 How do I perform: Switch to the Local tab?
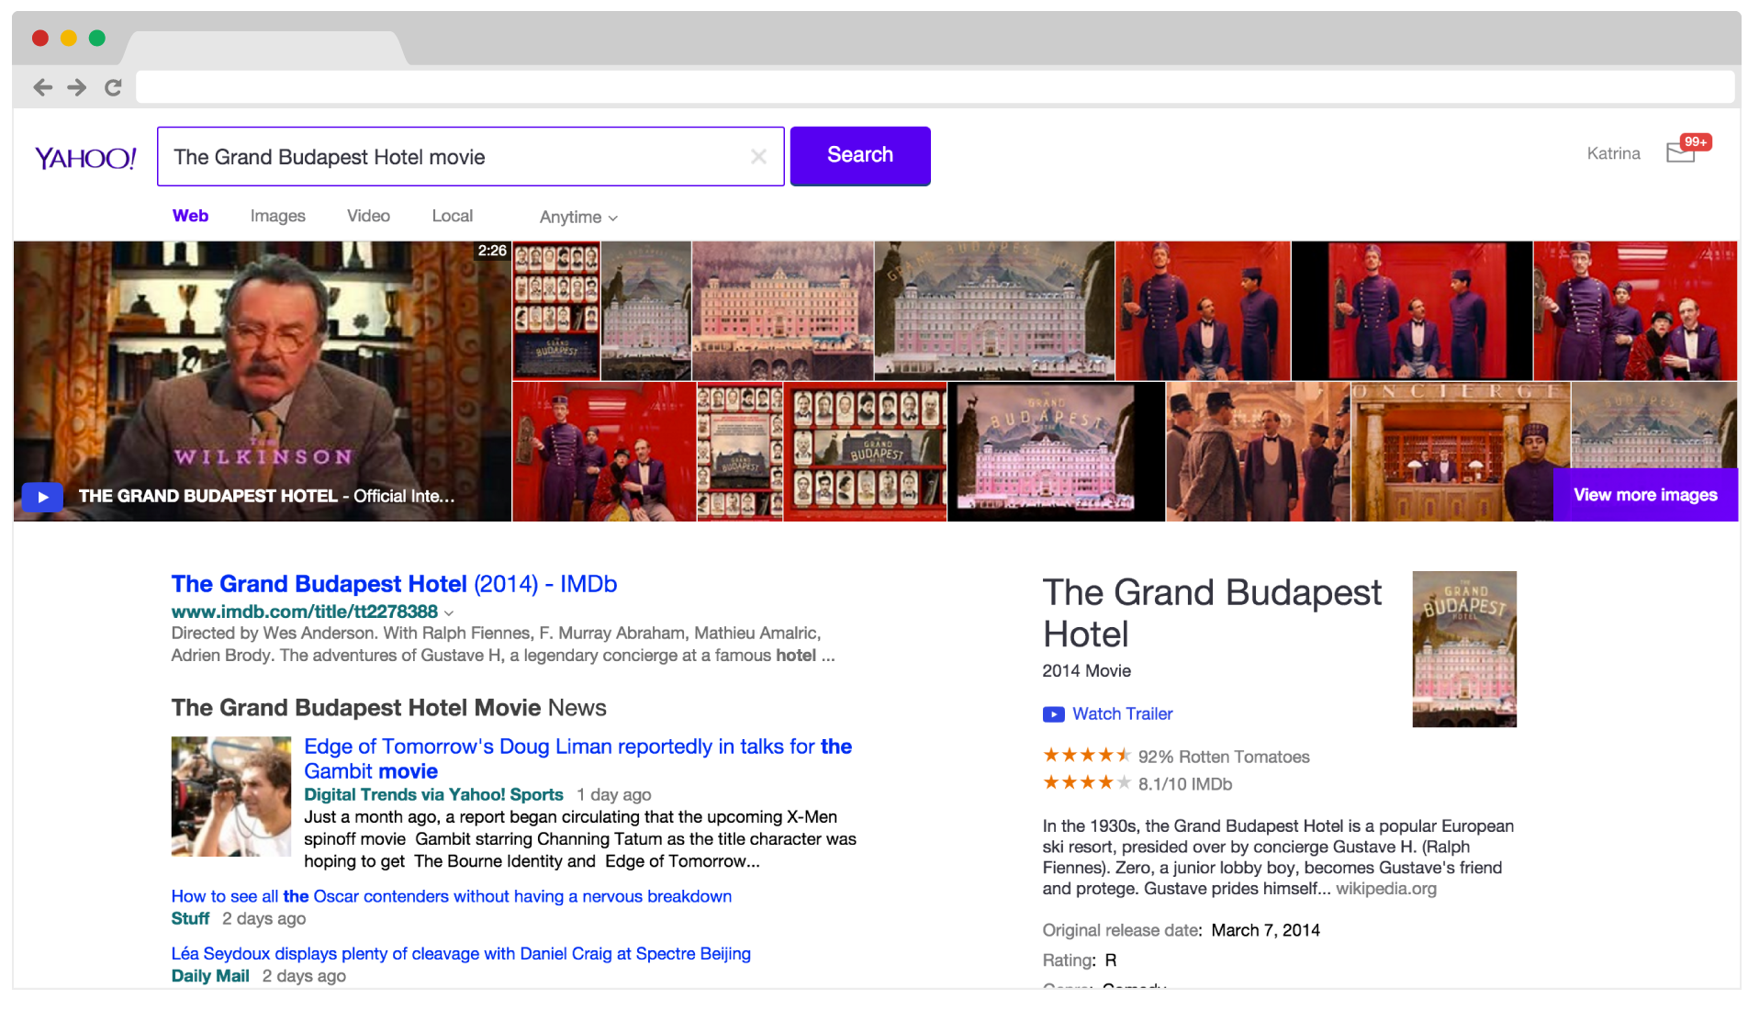(453, 216)
